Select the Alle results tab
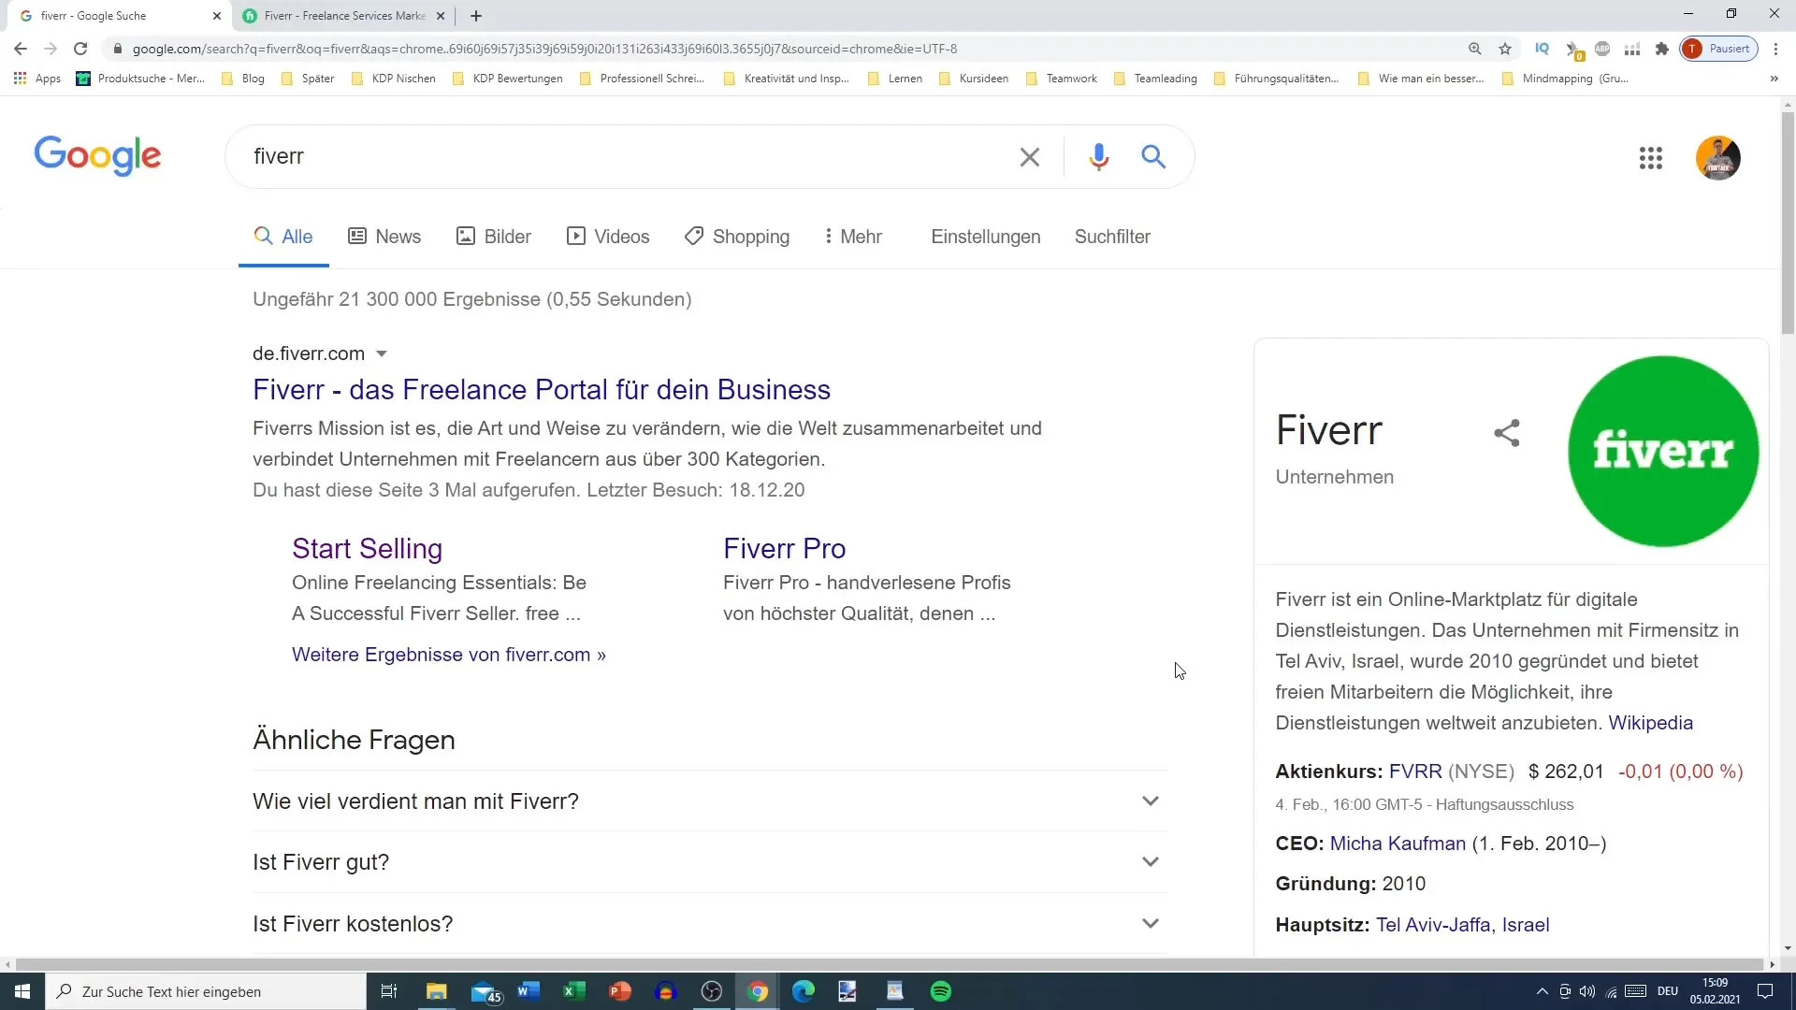Viewport: 1796px width, 1010px height. 283,237
